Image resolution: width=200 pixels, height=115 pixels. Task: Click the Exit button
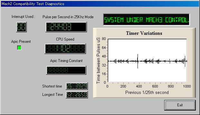180,105
